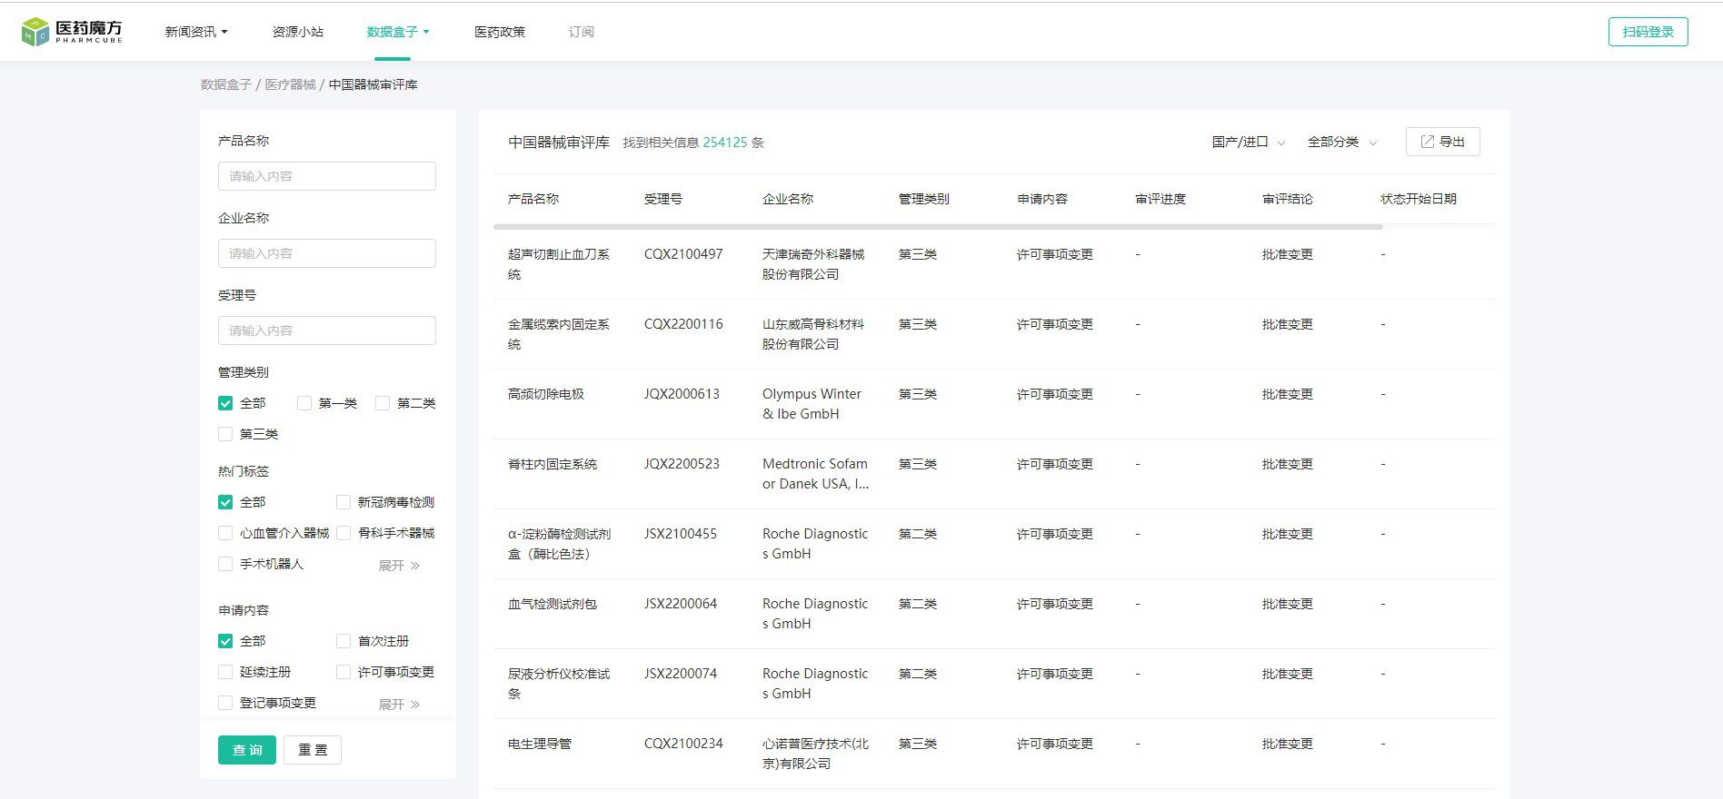
Task: Click 受理号 JQX2200523
Action: (682, 464)
